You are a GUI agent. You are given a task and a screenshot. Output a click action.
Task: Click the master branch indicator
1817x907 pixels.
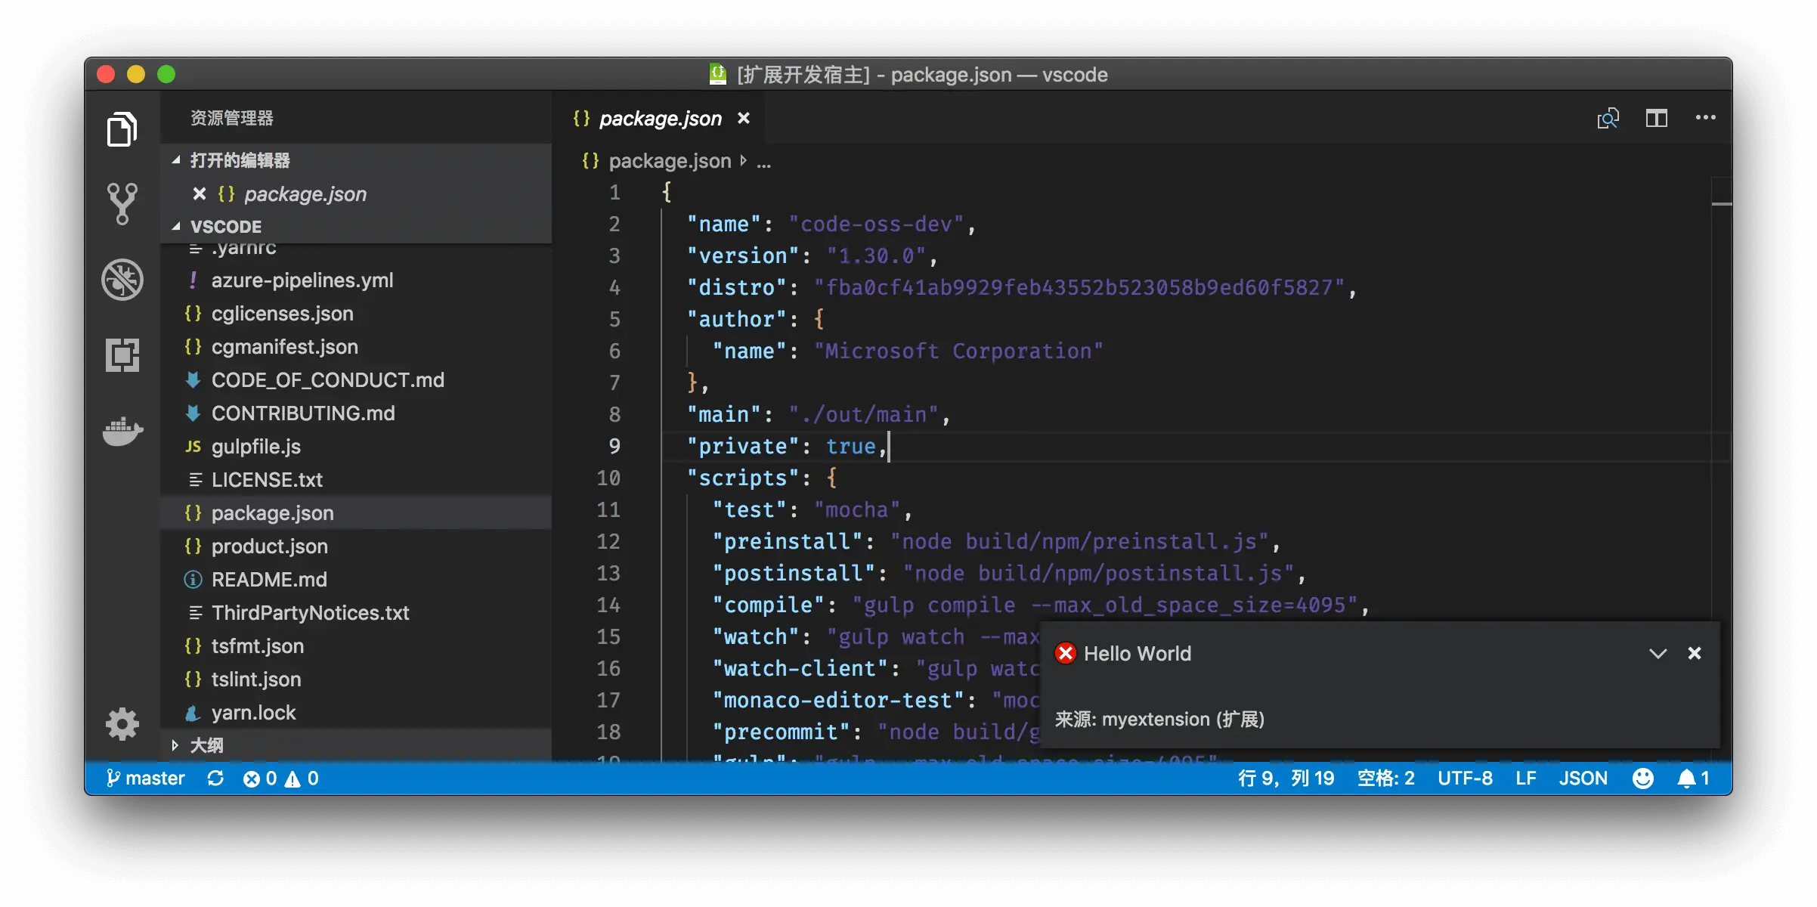145,778
